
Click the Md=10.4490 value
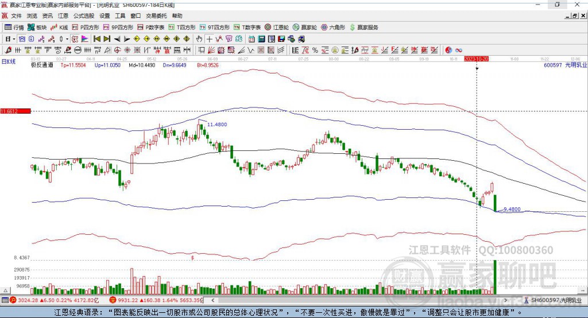point(142,65)
